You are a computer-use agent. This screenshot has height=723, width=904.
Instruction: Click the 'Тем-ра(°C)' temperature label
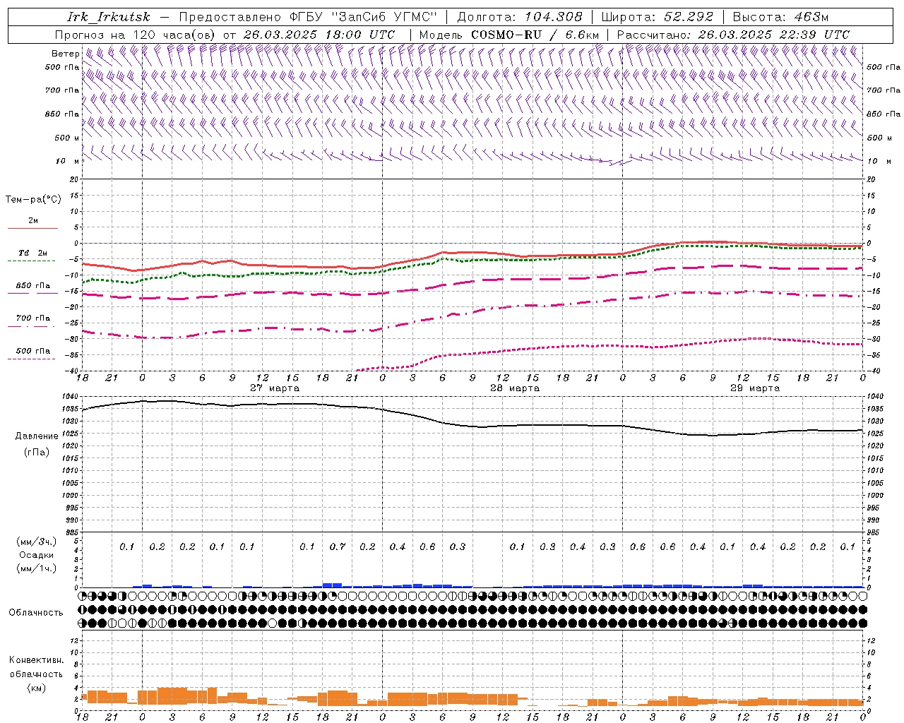click(x=33, y=200)
